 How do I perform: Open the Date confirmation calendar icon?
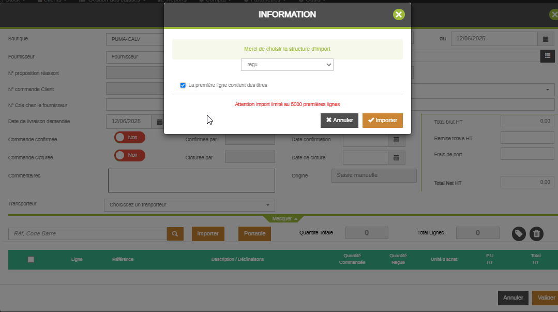coord(396,139)
